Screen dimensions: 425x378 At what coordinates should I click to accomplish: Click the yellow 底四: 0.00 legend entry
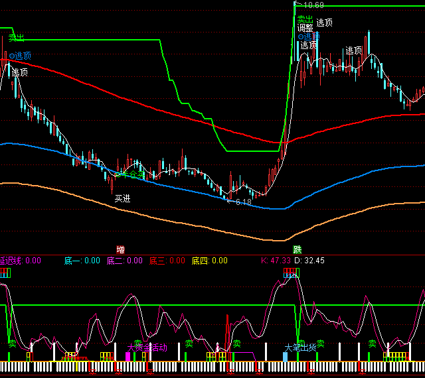pyautogui.click(x=209, y=261)
